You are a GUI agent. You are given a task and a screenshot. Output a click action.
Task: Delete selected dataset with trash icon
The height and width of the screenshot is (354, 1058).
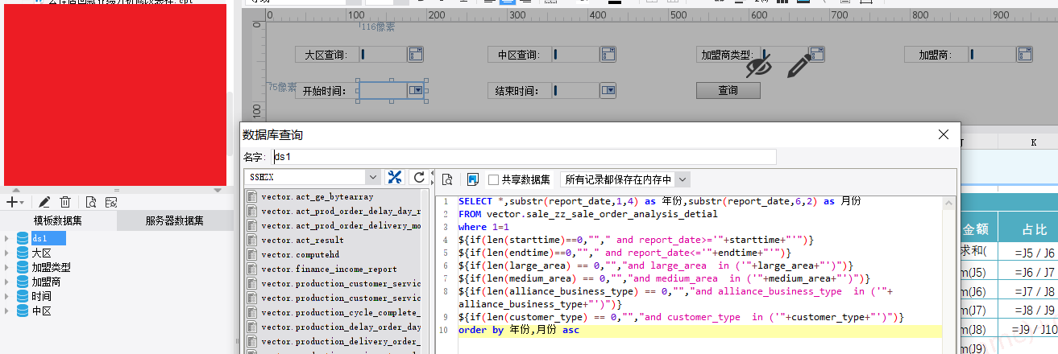coord(65,202)
